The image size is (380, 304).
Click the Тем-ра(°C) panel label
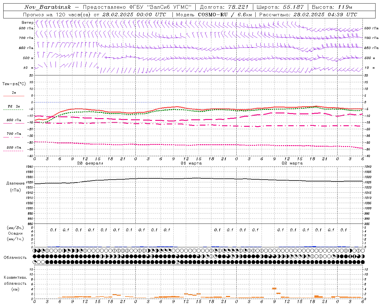coord(14,84)
